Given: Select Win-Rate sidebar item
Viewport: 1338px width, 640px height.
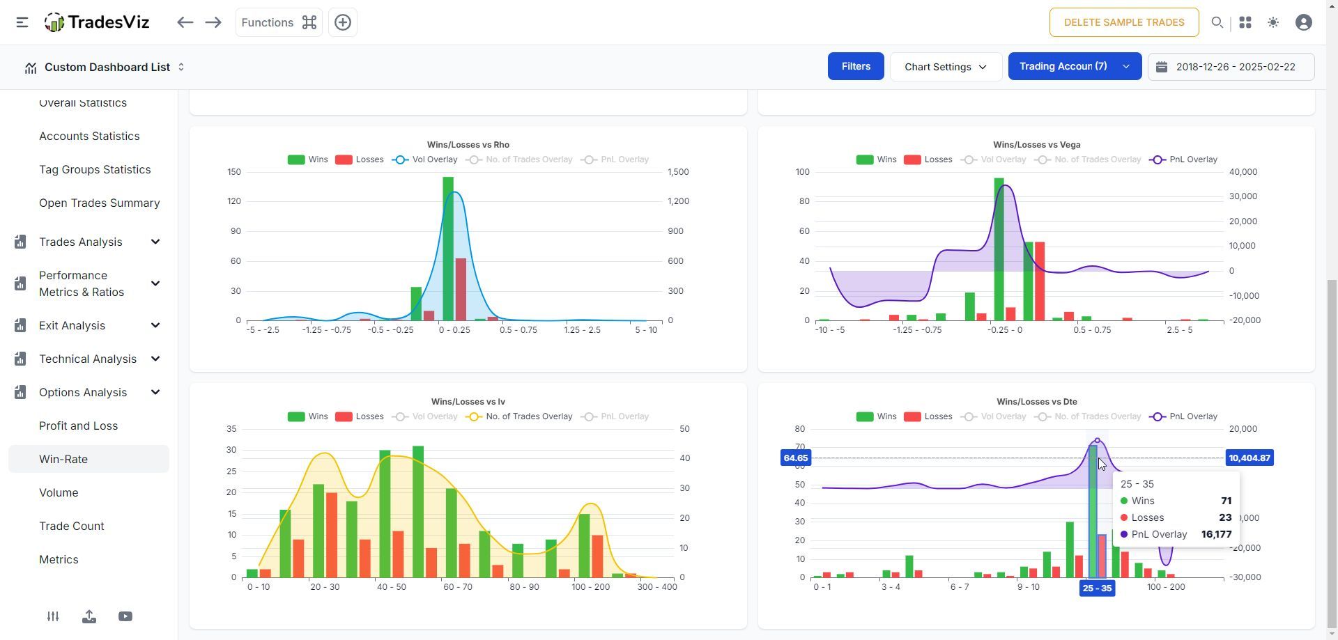Looking at the screenshot, I should [x=89, y=459].
